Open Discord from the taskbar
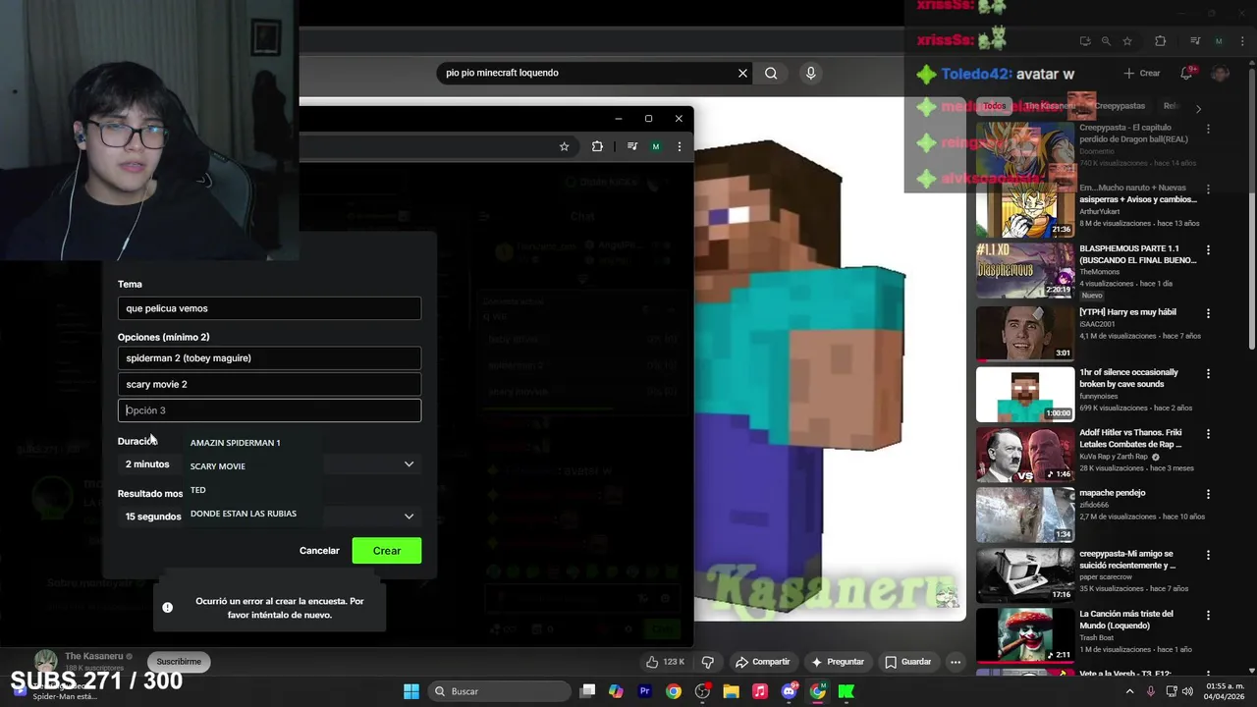The height and width of the screenshot is (707, 1257). (x=789, y=691)
